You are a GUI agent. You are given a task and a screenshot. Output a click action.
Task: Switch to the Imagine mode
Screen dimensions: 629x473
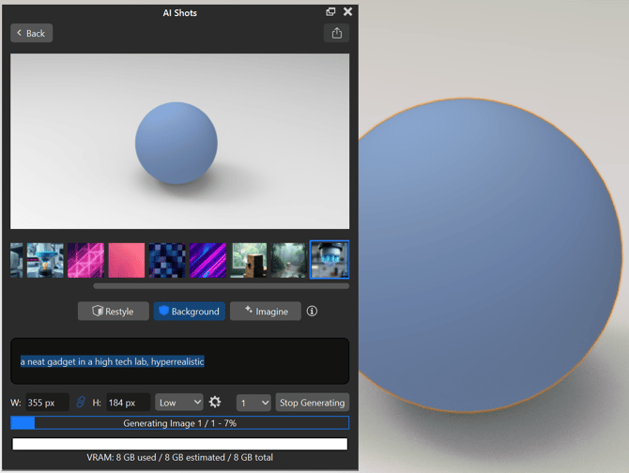point(266,311)
